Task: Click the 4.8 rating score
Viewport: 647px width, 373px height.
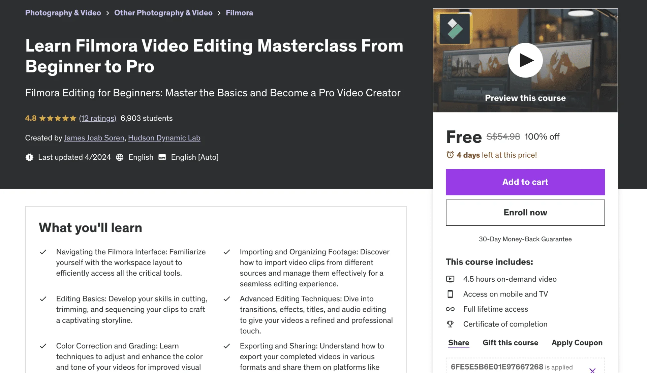Action: pos(31,118)
